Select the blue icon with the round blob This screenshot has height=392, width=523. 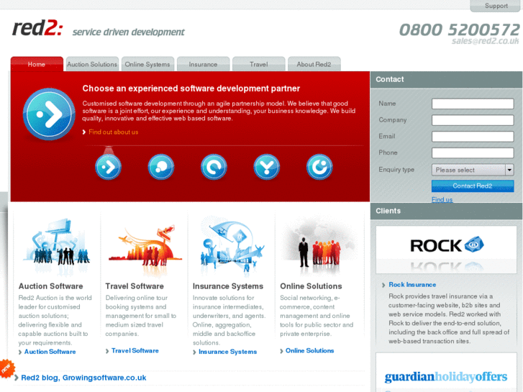point(161,167)
